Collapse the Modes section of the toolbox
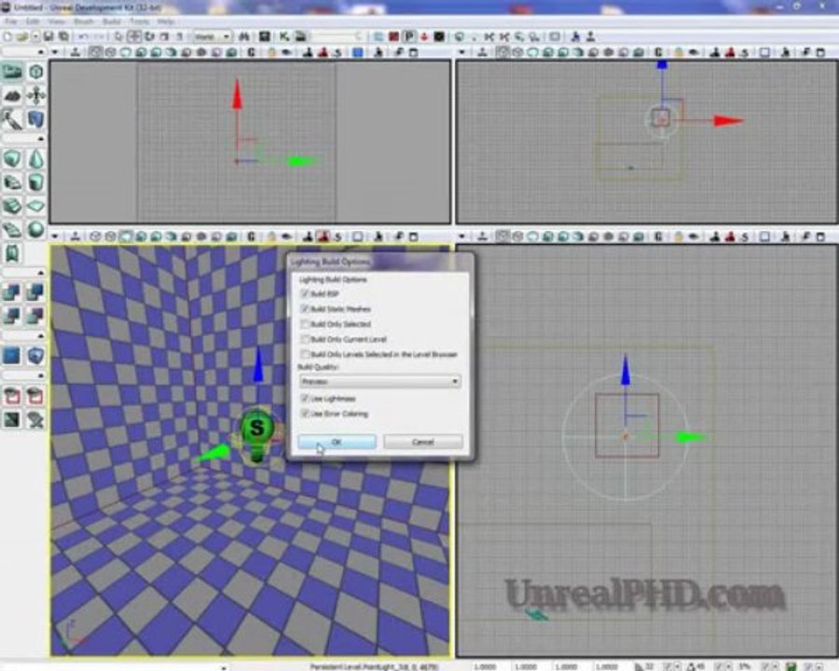839x671 pixels. pos(41,52)
